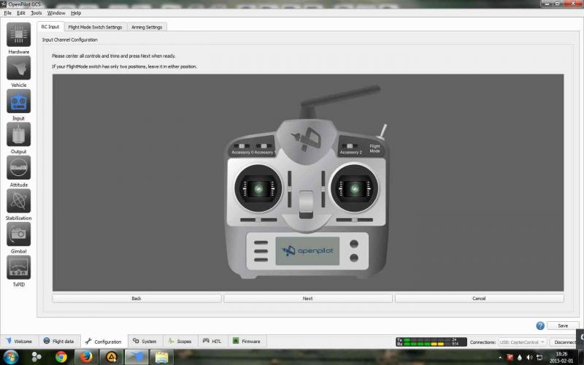The image size is (584, 365).
Task: Select the Vehicle setup icon
Action: (18, 68)
